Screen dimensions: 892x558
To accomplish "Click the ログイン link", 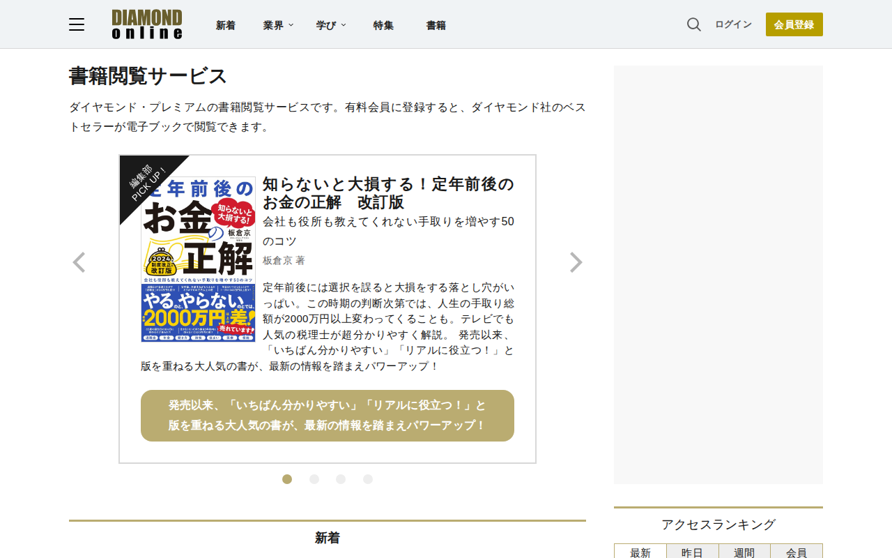I will pyautogui.click(x=733, y=24).
